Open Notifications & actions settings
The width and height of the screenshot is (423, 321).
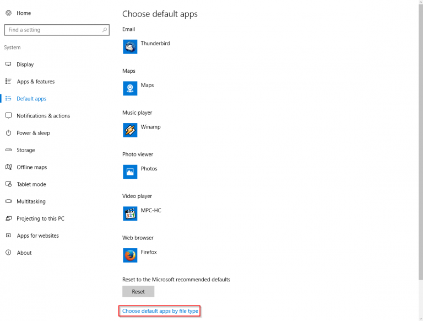[43, 116]
